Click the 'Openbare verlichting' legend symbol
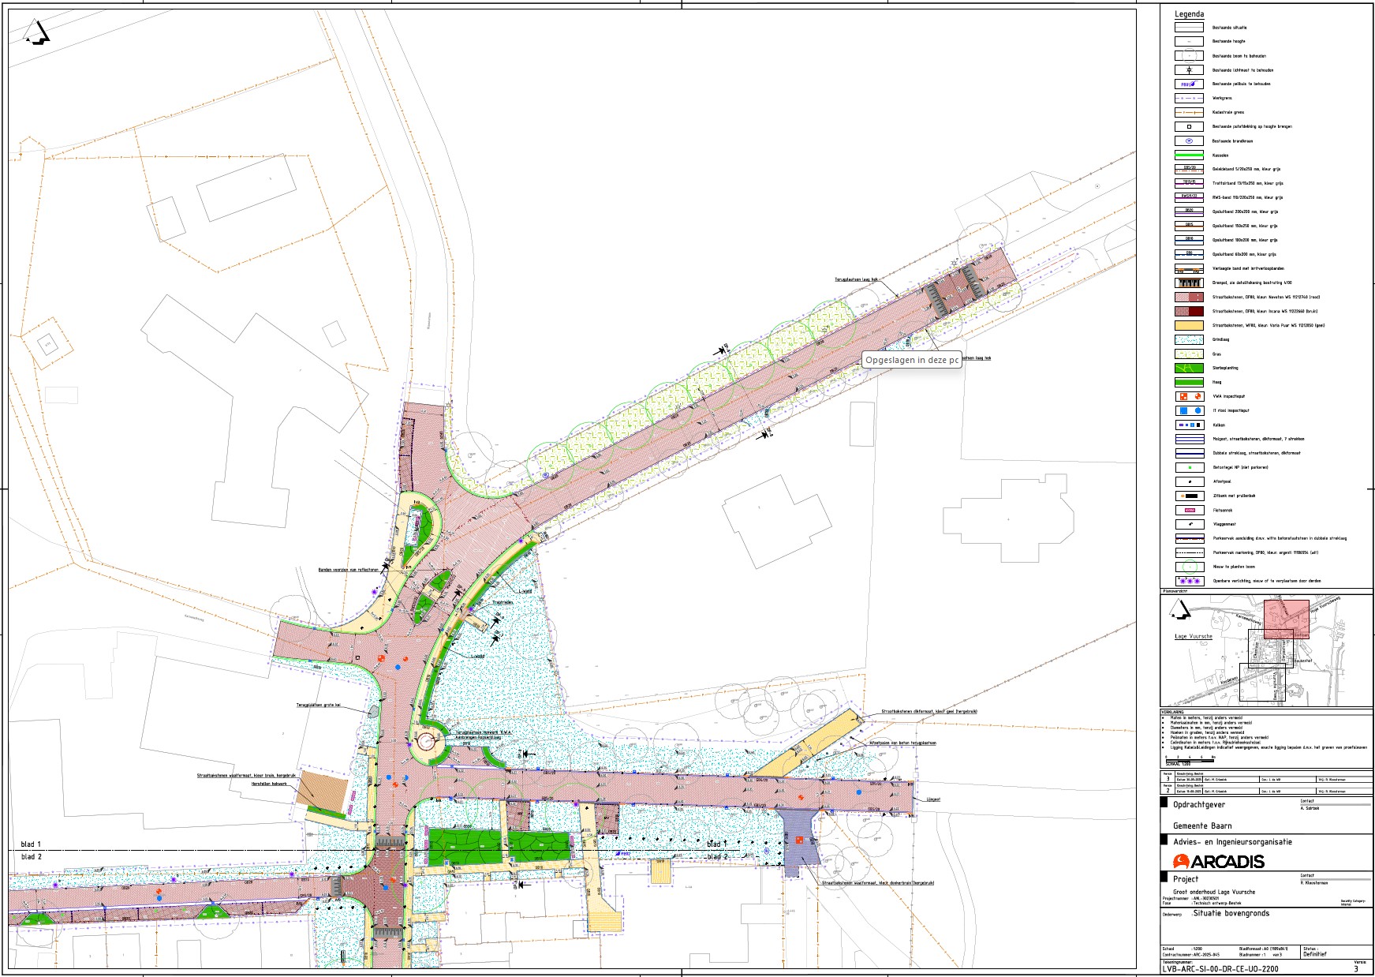 click(1189, 581)
